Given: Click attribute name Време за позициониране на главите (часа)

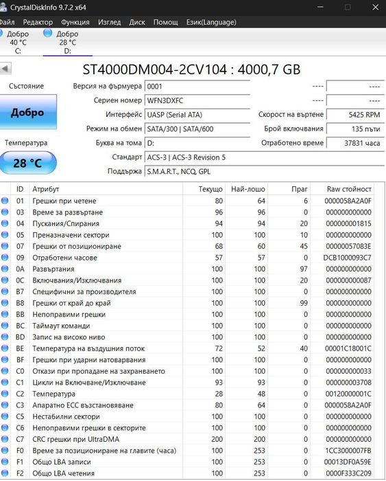Looking at the screenshot, I should click(x=104, y=451).
